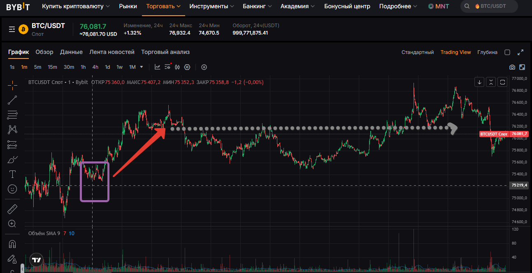Click the Объём SMA 9 indicator label

tap(44, 233)
